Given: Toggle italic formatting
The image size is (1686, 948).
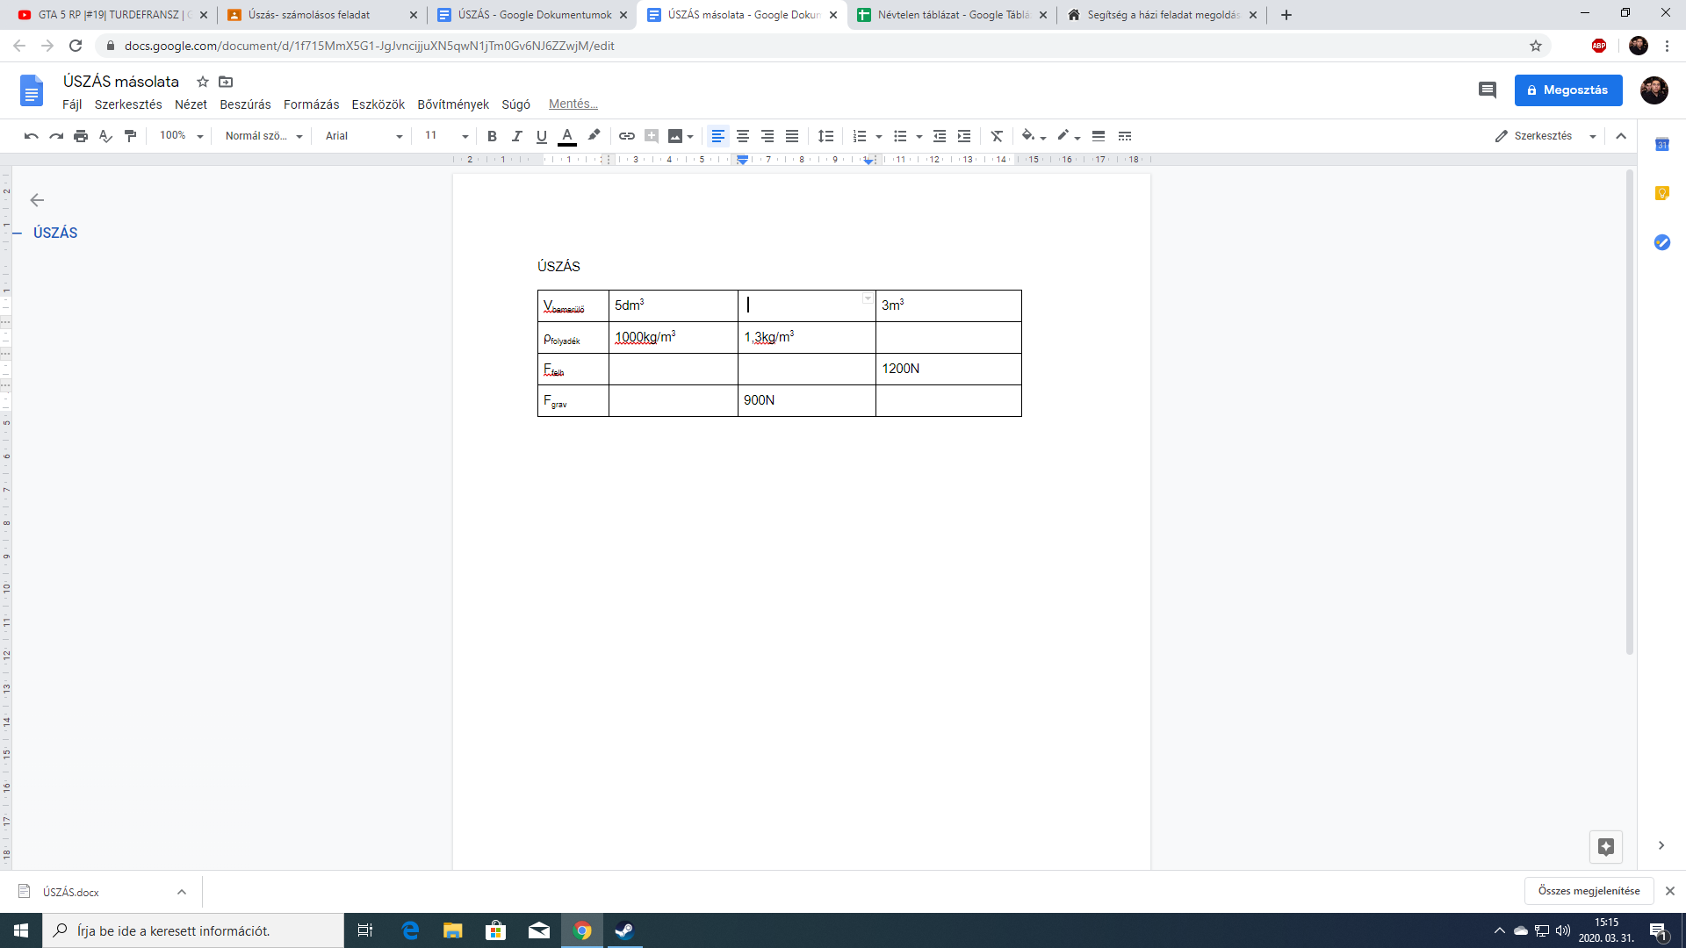Looking at the screenshot, I should [x=516, y=136].
